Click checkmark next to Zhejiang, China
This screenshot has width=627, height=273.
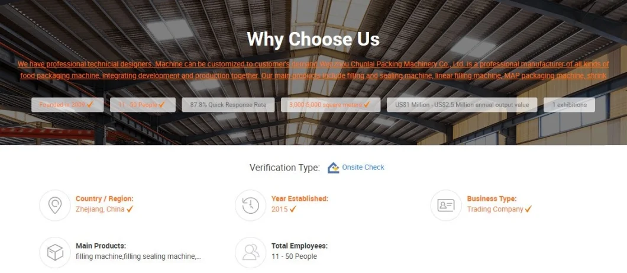click(x=130, y=209)
